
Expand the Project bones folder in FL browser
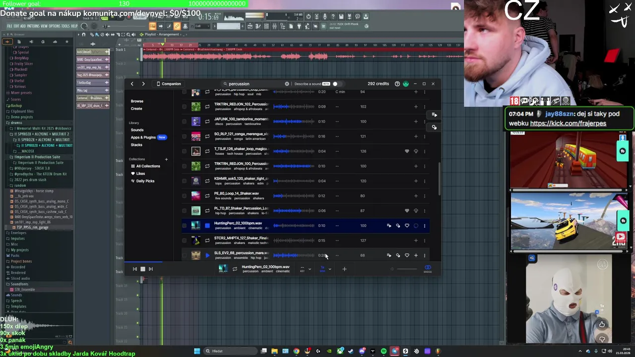tap(21, 261)
